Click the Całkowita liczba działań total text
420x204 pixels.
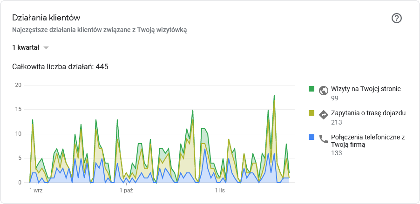pyautogui.click(x=60, y=67)
